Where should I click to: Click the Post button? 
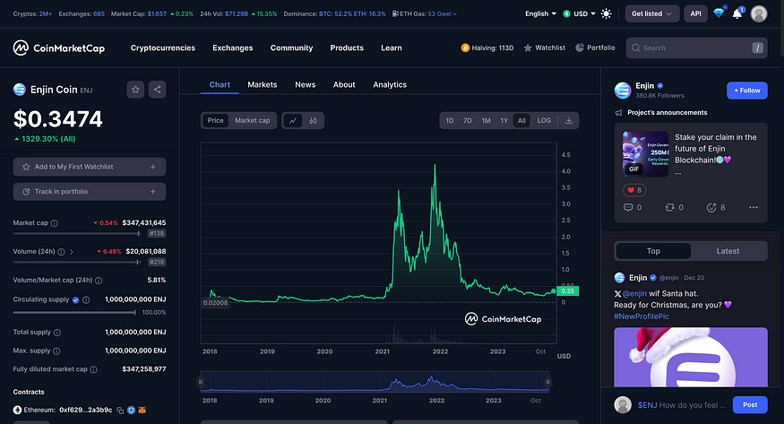750,405
